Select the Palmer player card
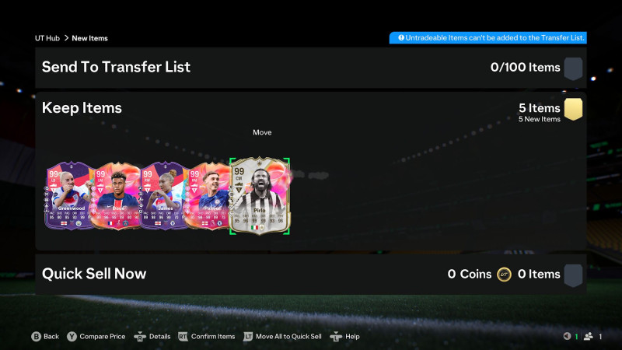Viewport: 622px width, 350px height. point(208,196)
